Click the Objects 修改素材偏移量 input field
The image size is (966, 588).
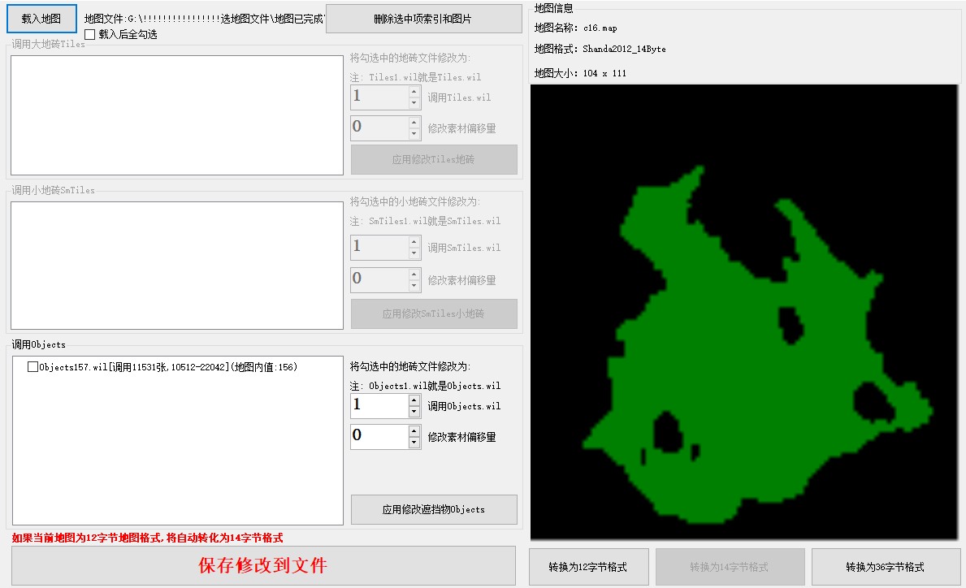[x=378, y=436]
